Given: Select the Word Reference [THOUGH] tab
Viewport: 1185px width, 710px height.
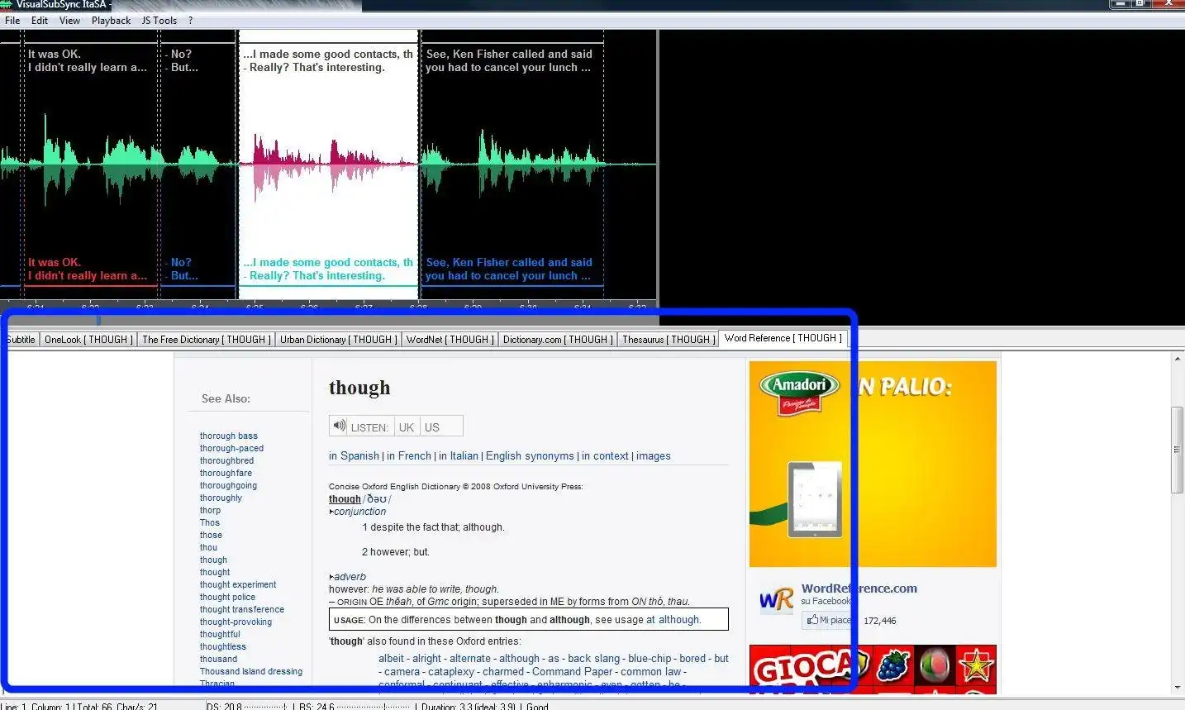Looking at the screenshot, I should (783, 338).
